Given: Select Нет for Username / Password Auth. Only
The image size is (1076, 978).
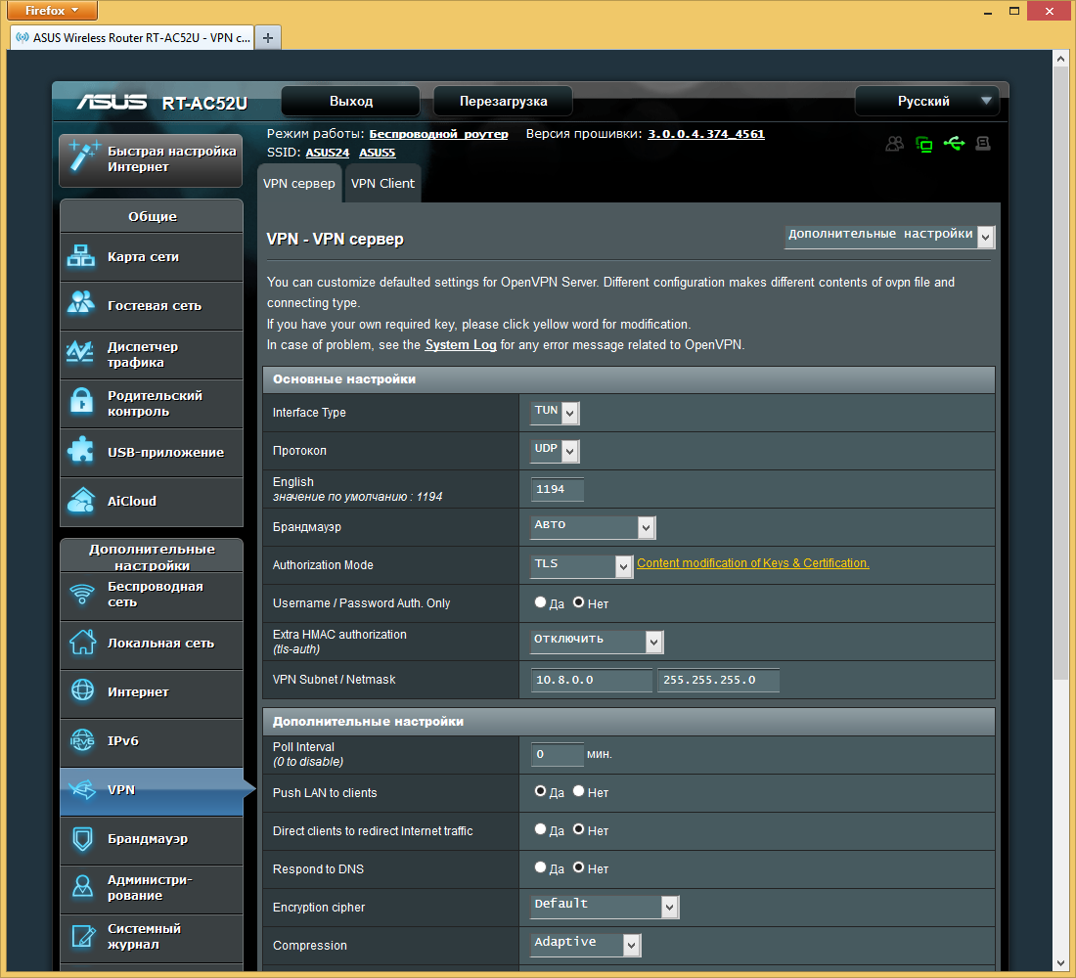Looking at the screenshot, I should [578, 601].
